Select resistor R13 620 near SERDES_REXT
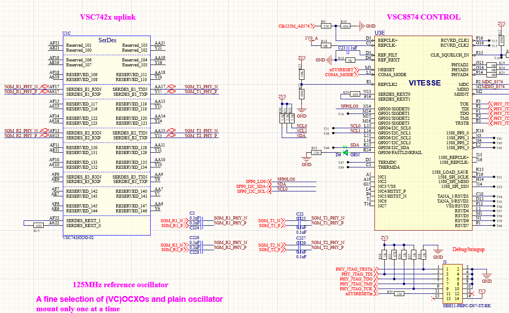The height and width of the screenshot is (313, 509). [x=39, y=225]
